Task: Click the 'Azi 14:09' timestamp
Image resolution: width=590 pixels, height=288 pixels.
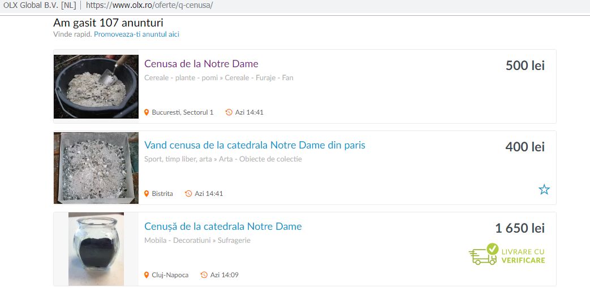Action: click(224, 275)
